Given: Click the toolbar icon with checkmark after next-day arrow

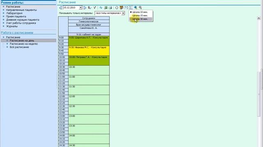Looking at the screenshot, I should (90, 8).
